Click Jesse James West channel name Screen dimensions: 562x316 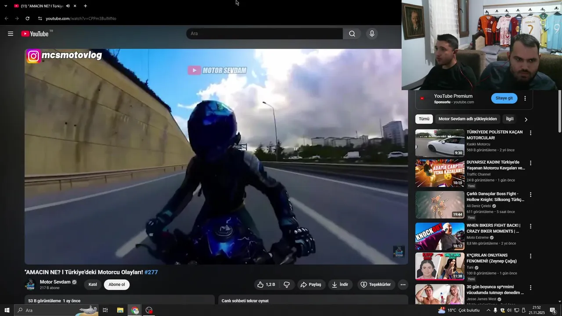point(482,299)
